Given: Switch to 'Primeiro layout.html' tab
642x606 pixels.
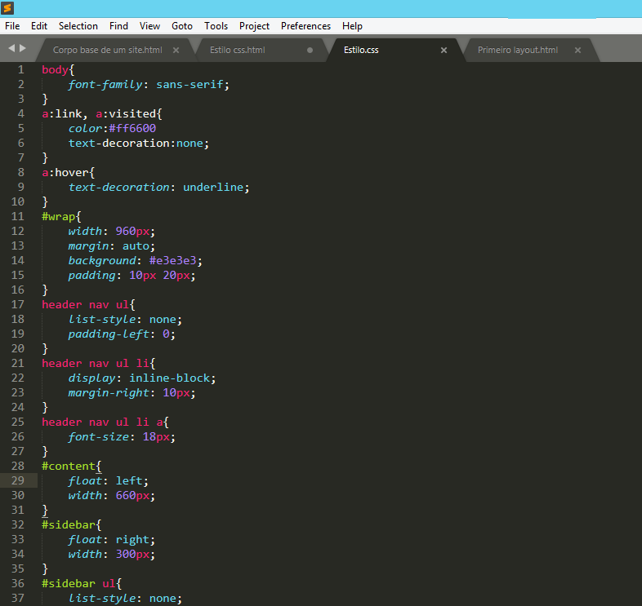Looking at the screenshot, I should pyautogui.click(x=517, y=51).
